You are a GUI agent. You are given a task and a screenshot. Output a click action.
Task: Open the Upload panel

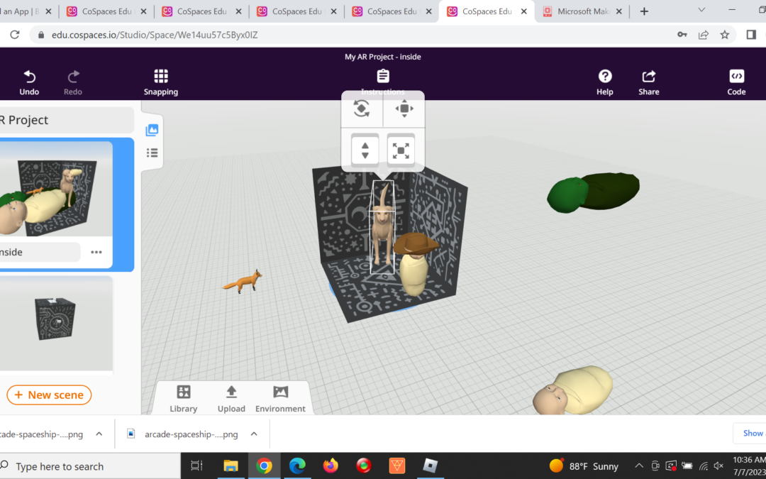click(x=231, y=398)
